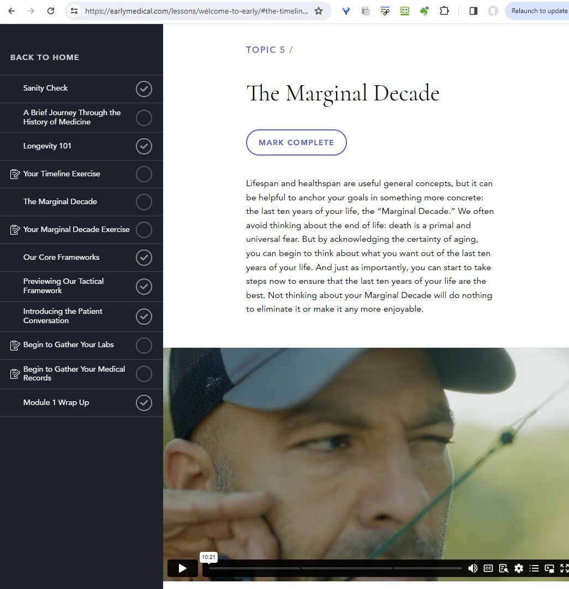Image resolution: width=569 pixels, height=589 pixels.
Task: Enable picture-in-picture mode
Action: coord(549,568)
